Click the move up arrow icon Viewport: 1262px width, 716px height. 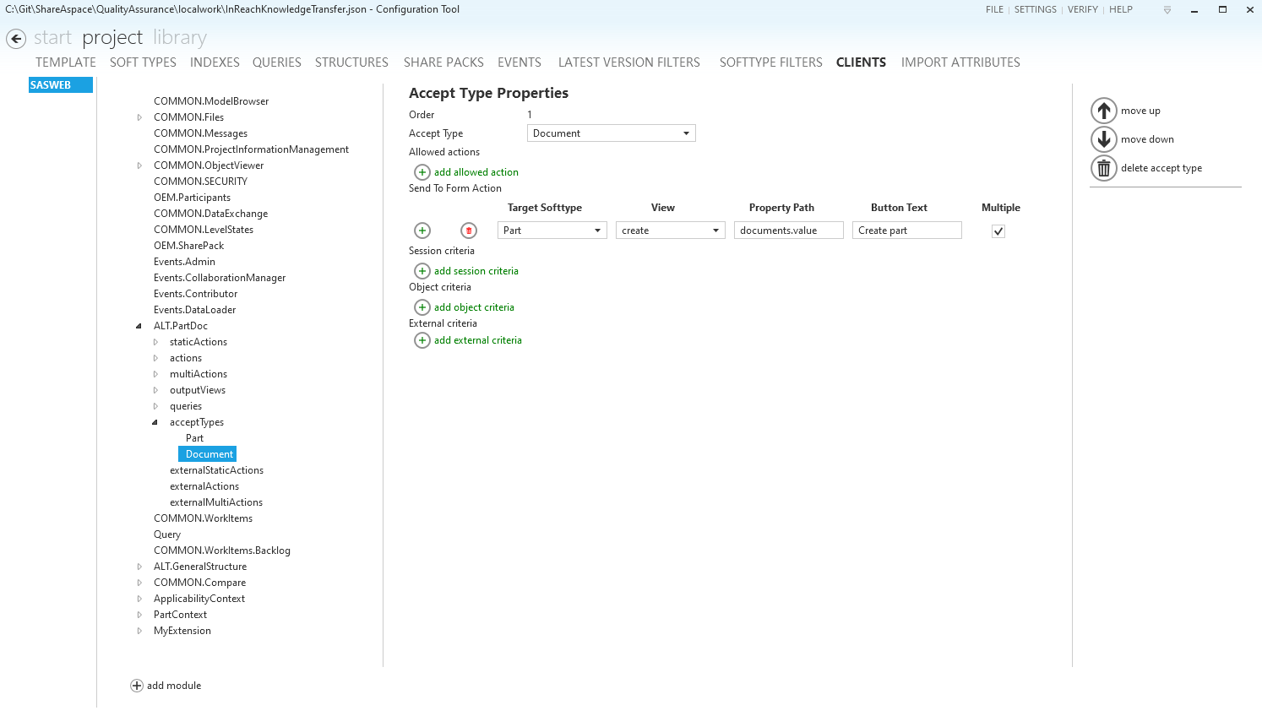[1103, 111]
